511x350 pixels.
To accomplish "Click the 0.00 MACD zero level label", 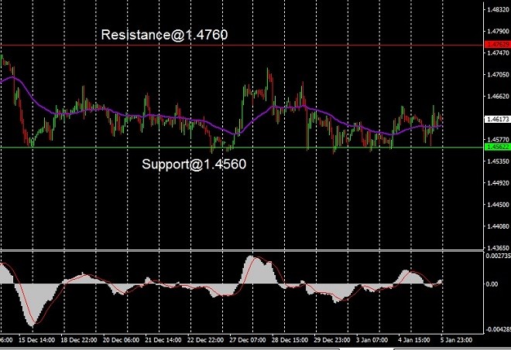I will (492, 284).
